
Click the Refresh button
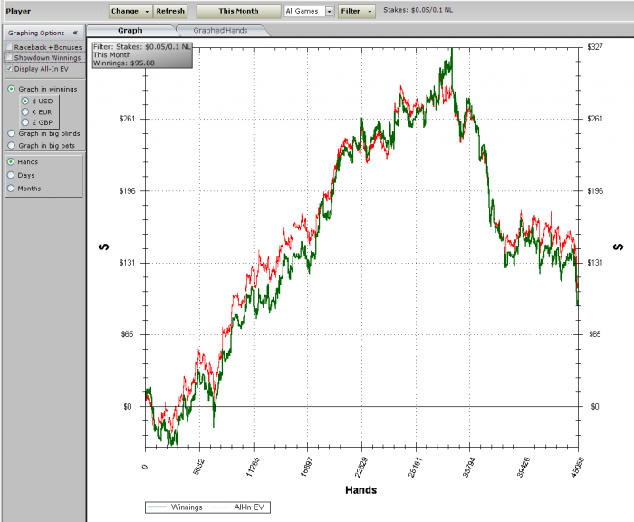tap(170, 12)
